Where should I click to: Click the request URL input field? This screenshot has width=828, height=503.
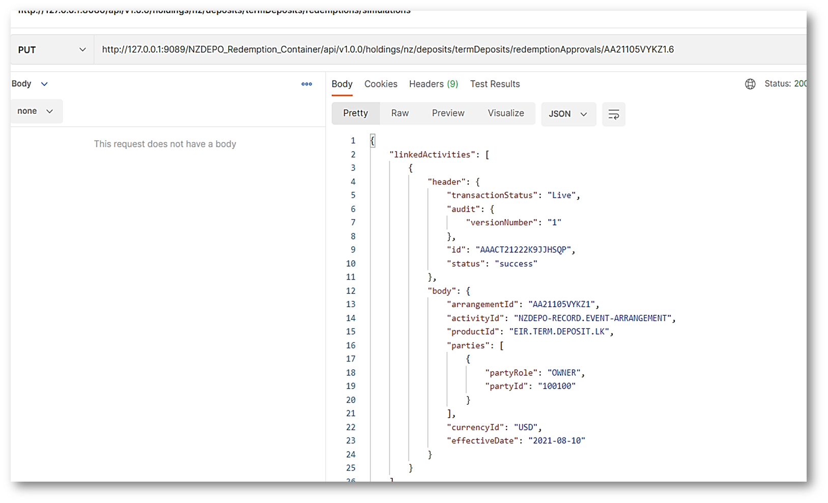click(387, 50)
